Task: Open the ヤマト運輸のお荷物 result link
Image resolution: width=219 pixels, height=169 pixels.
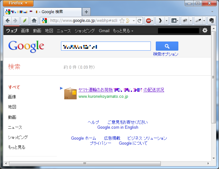Action: click(121, 90)
